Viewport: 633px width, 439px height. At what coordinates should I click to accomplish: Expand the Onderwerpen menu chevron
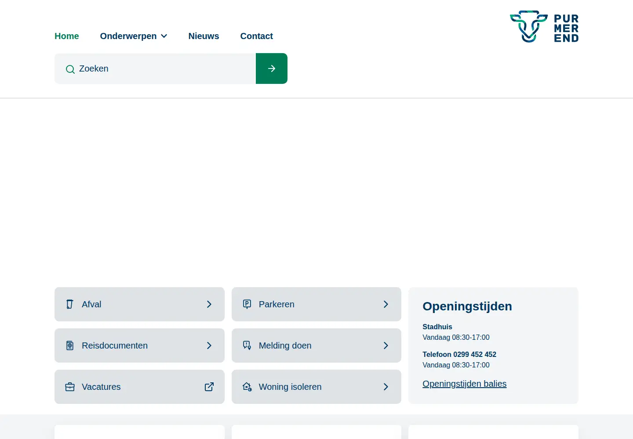point(164,36)
